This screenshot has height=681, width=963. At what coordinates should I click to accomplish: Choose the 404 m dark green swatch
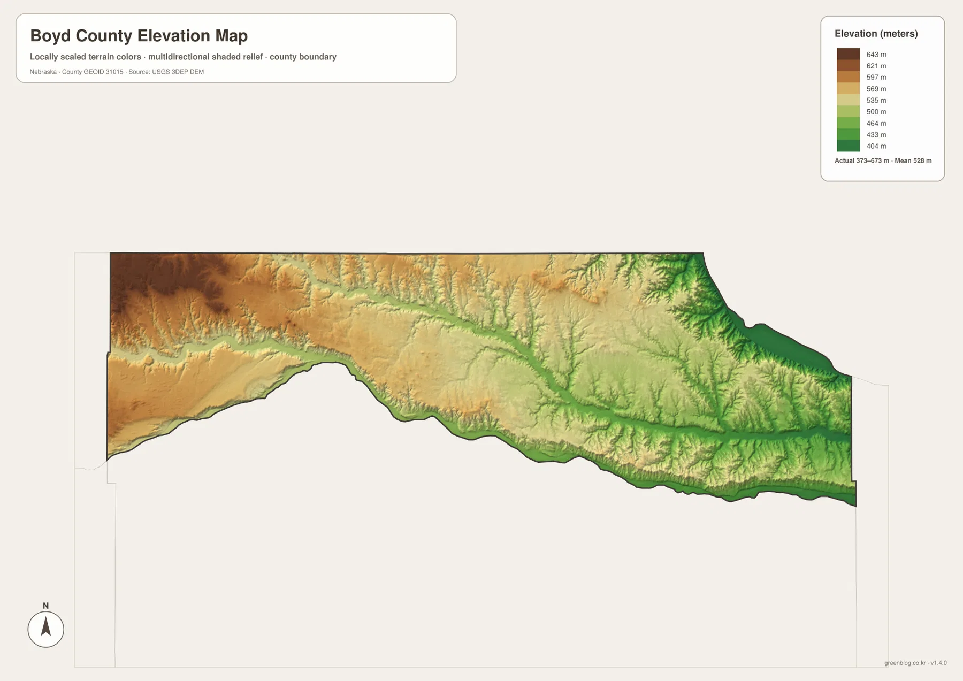tap(848, 146)
